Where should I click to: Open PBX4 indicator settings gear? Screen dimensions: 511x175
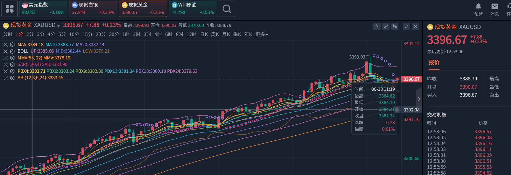12,71
